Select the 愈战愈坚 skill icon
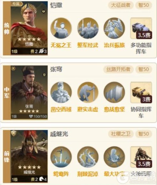The image size is (157, 185). (114, 93)
